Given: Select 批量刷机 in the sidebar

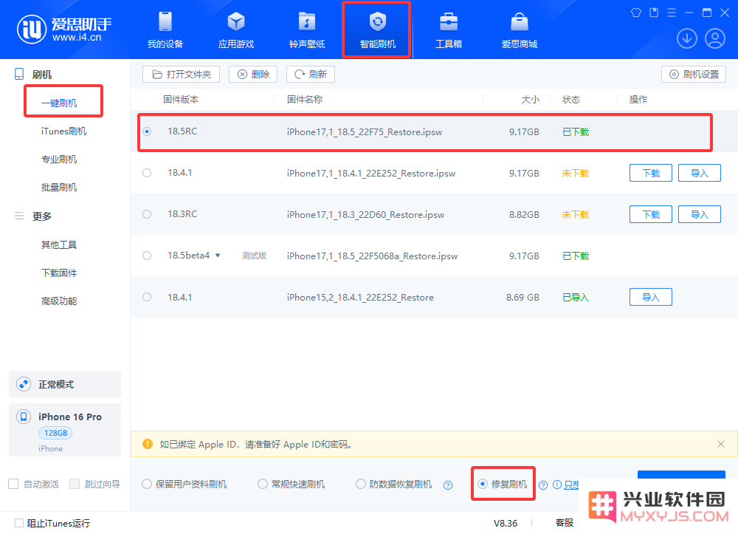Looking at the screenshot, I should click(x=59, y=188).
